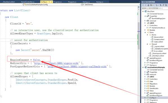
Task: Click the Solution Explorer search box
Action: click(154, 8)
